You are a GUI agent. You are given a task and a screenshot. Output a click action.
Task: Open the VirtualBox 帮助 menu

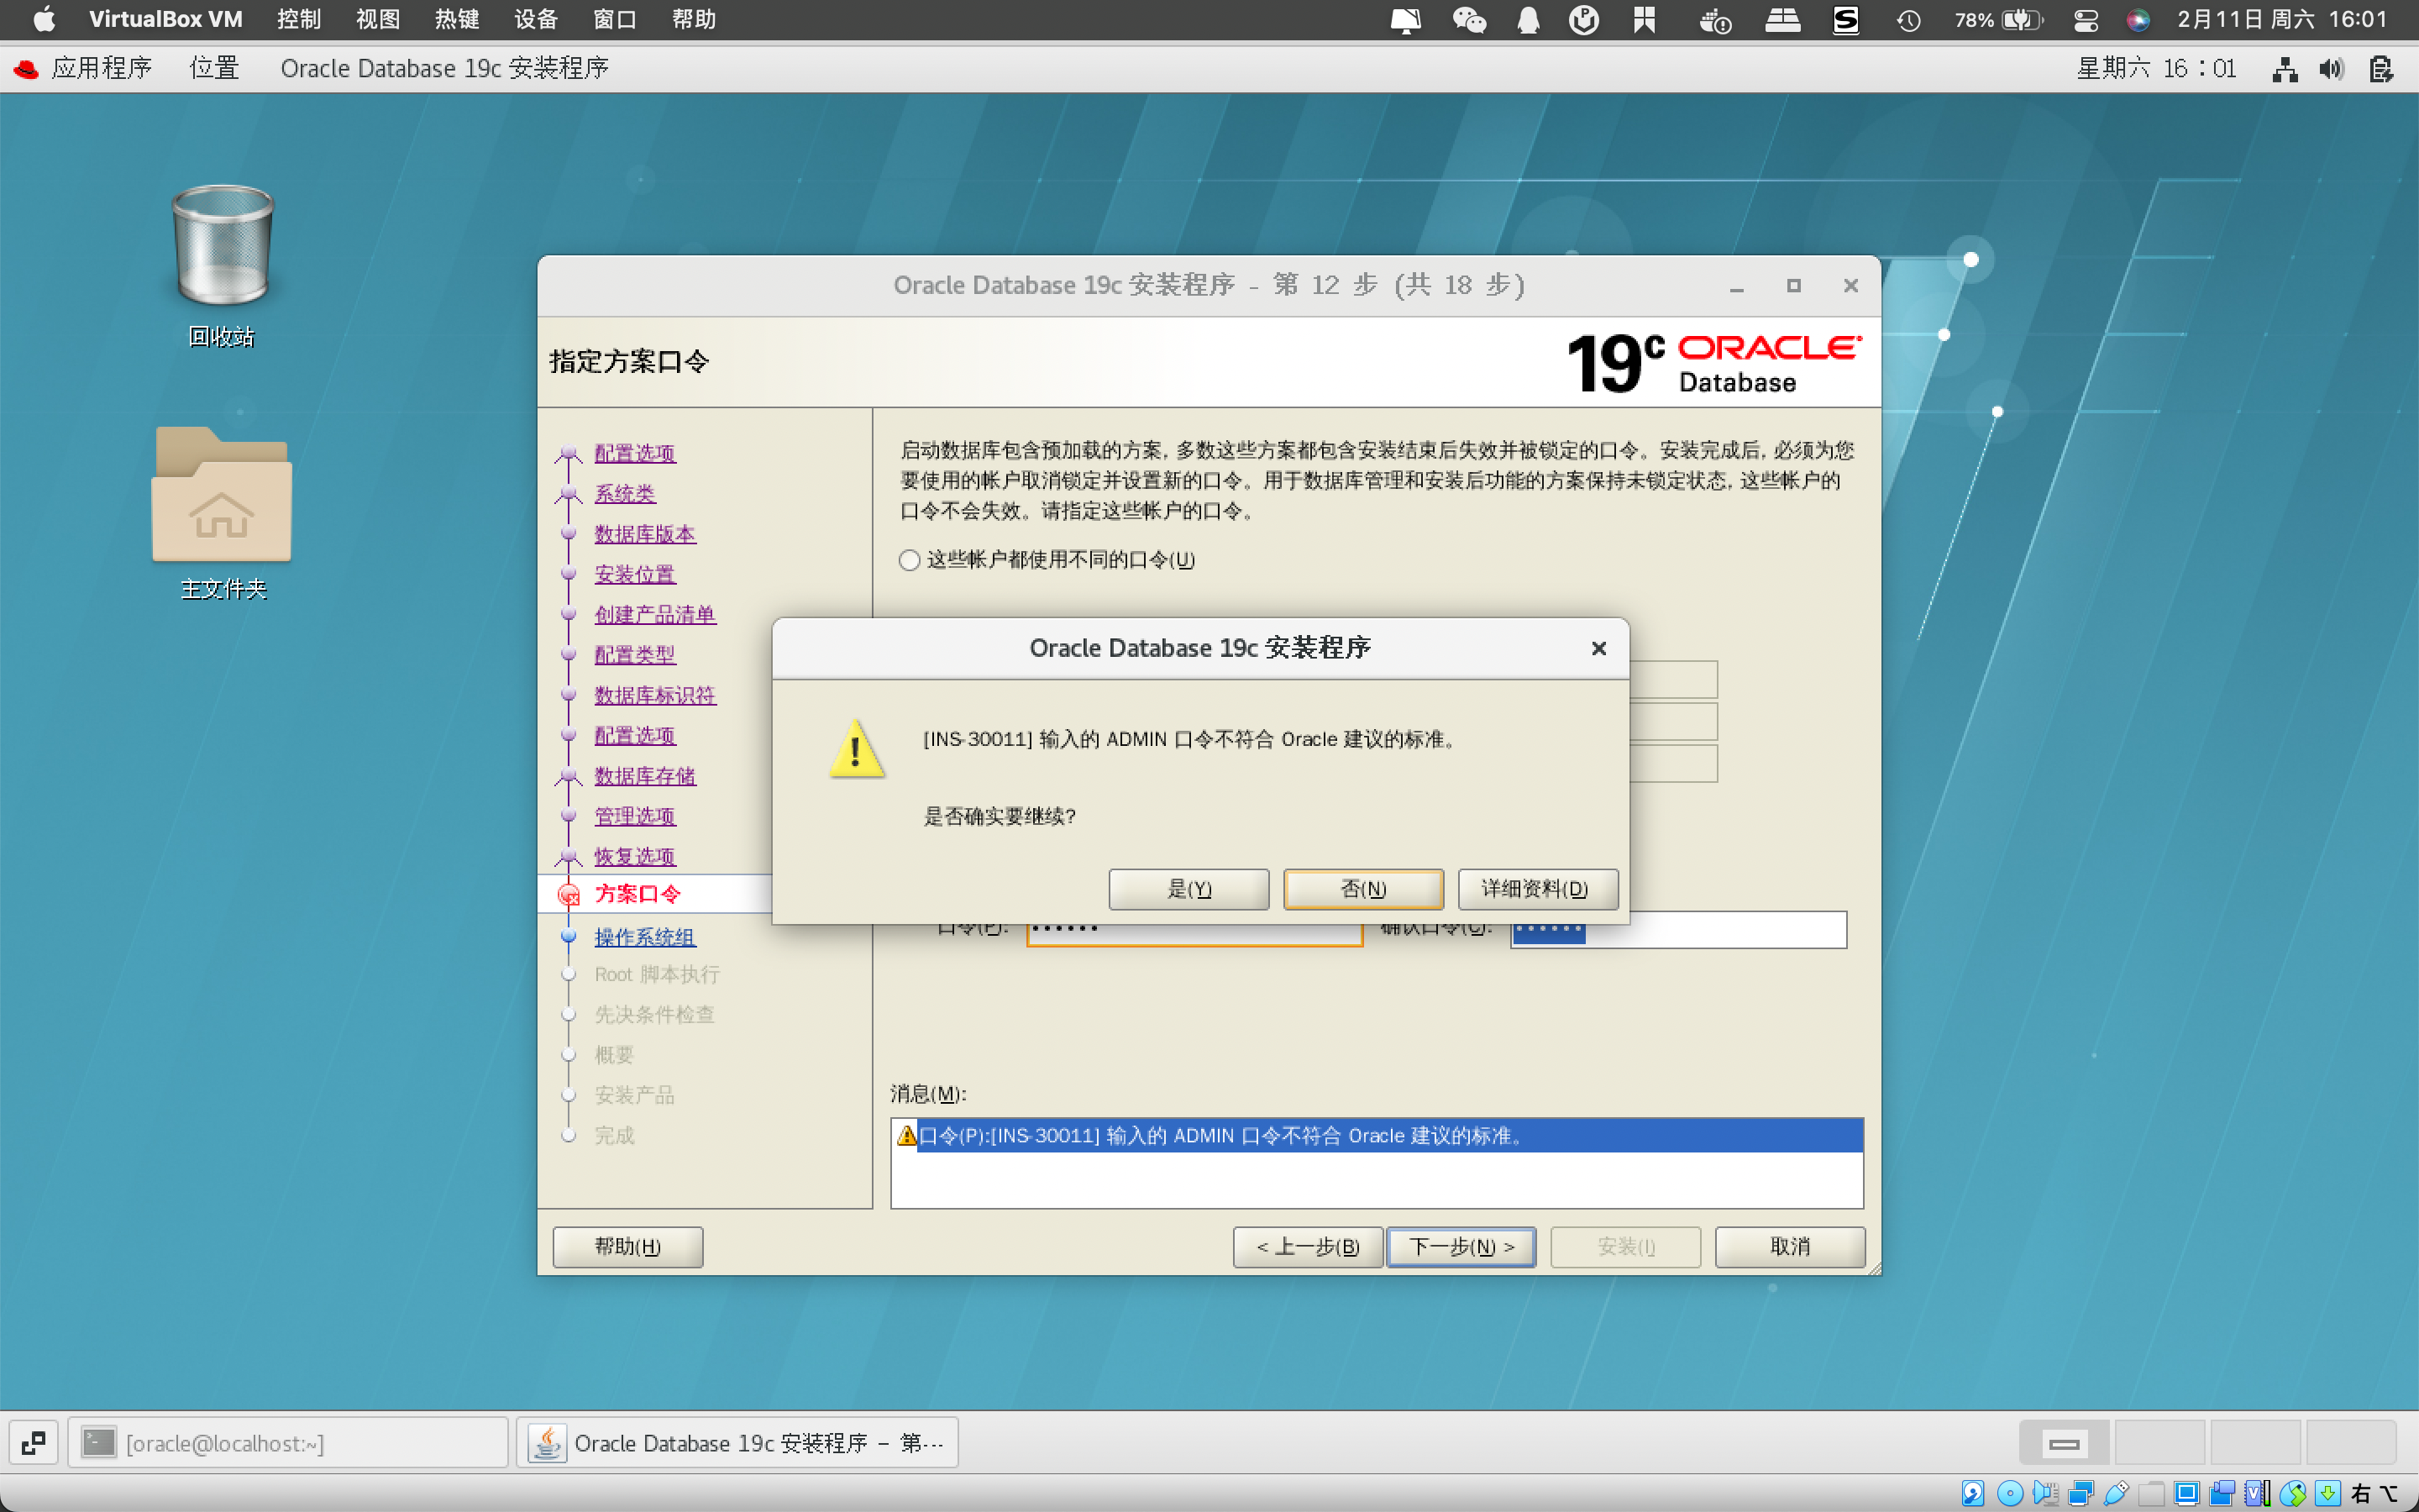pyautogui.click(x=694, y=19)
